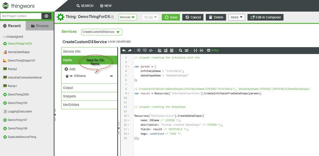
Task: Click the Delete button
Action: (x=216, y=17)
